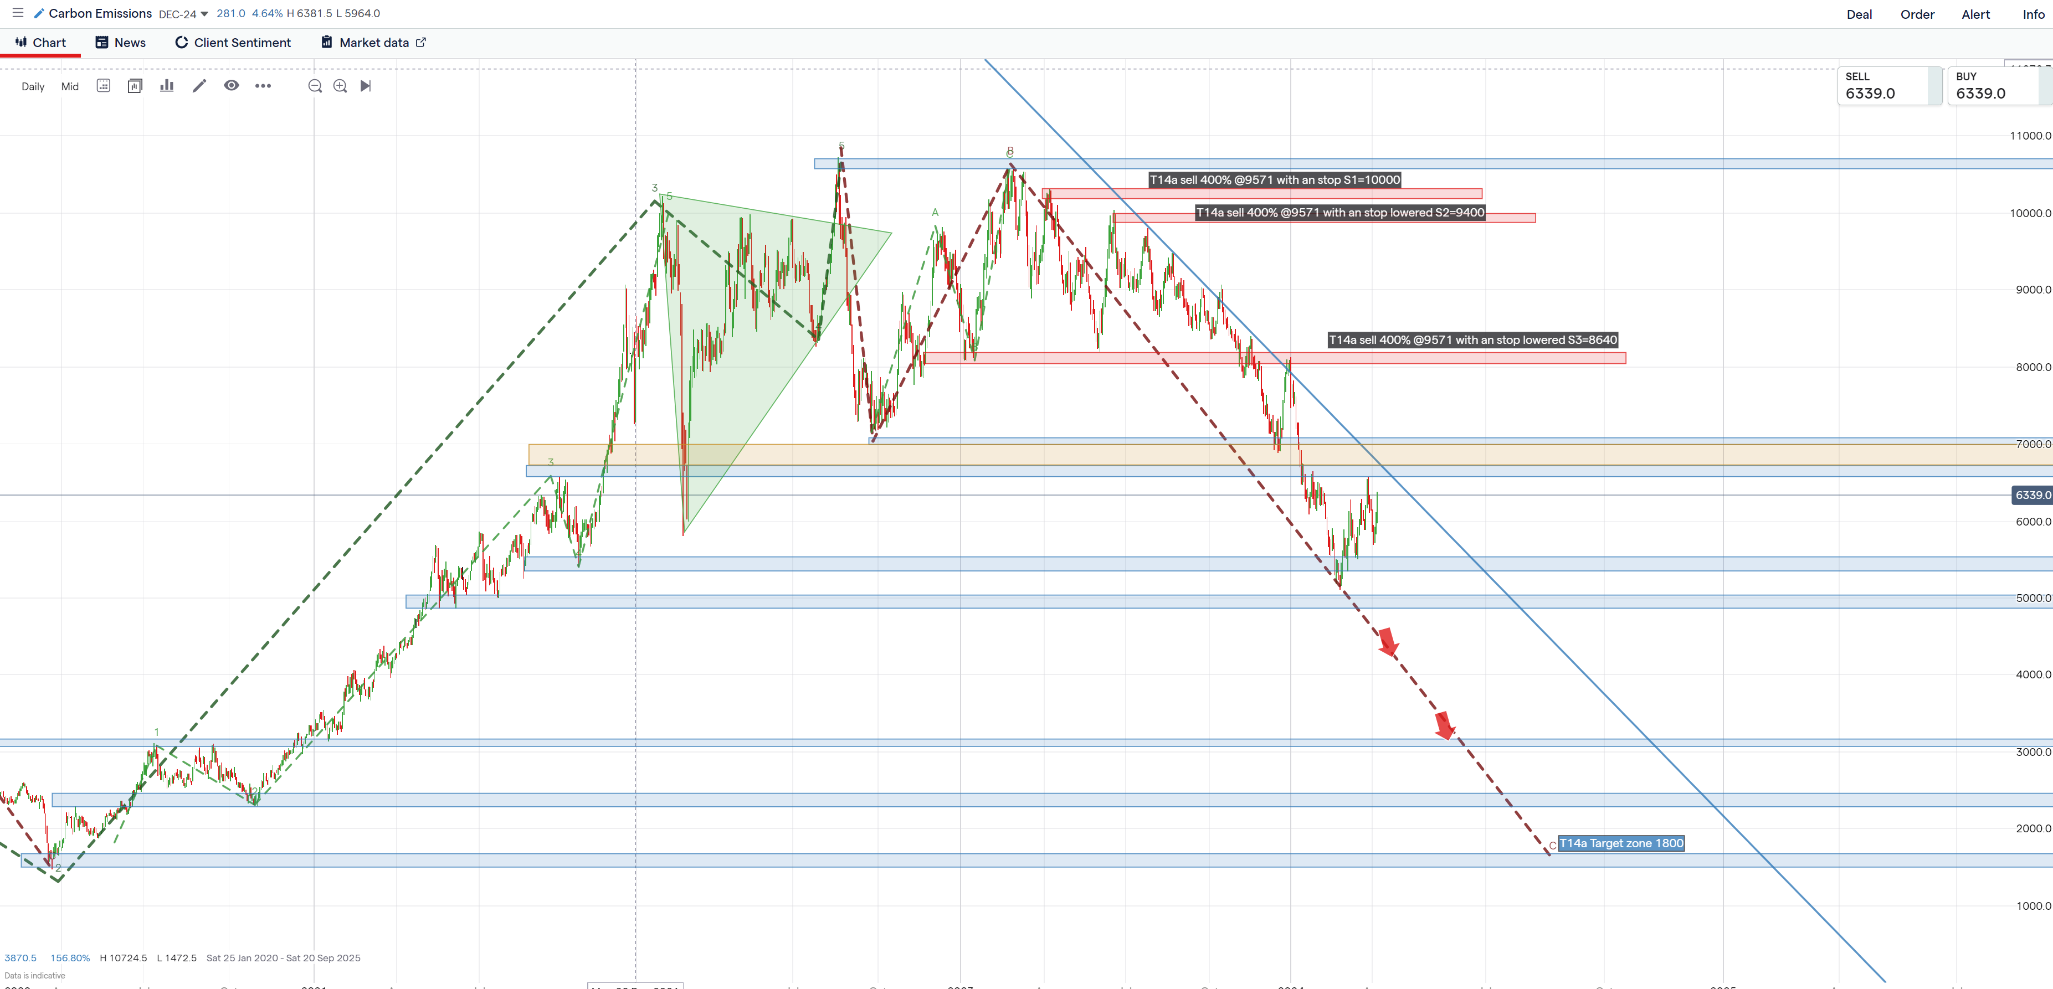Open the Mid price type dropdown
The height and width of the screenshot is (989, 2053).
click(70, 87)
